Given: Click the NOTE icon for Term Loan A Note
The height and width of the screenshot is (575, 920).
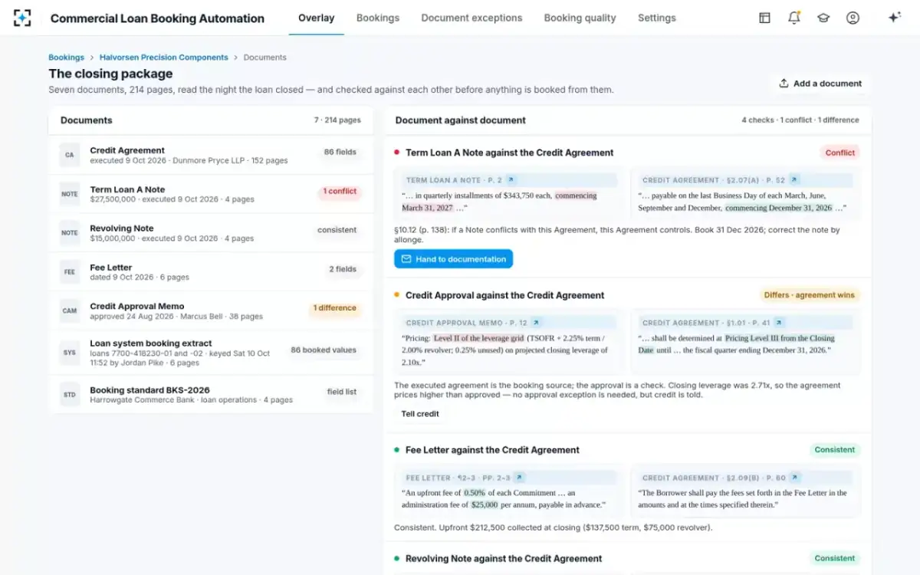Looking at the screenshot, I should pyautogui.click(x=70, y=194).
